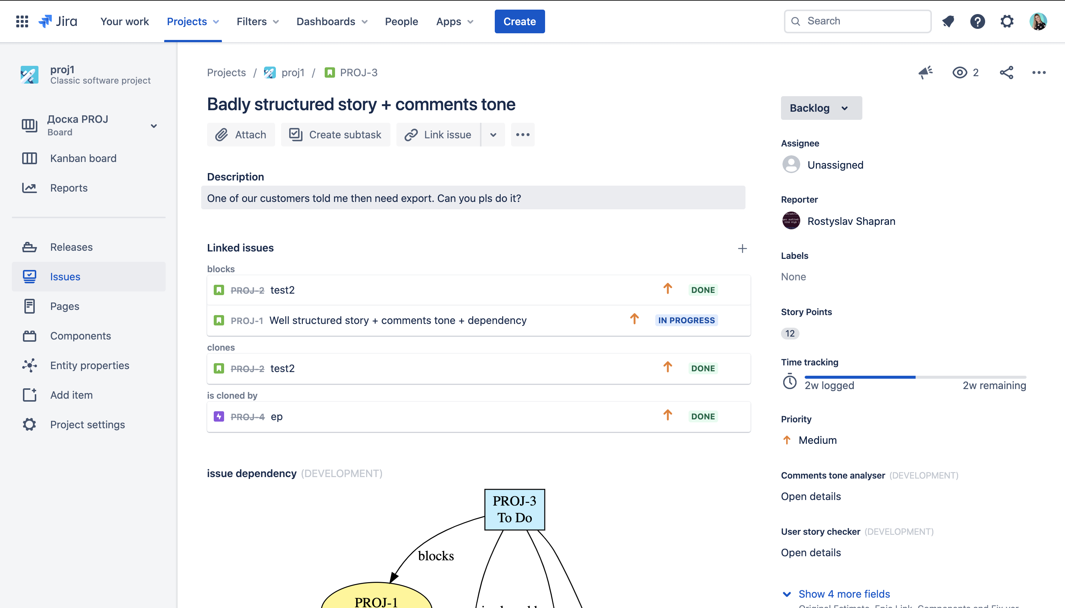
Task: Click the share issue icon
Action: 1007,72
